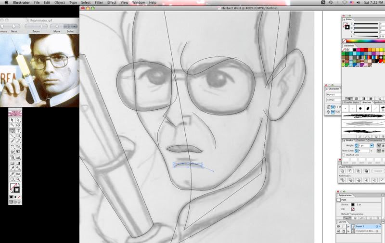Click first Shape Modes button in Pathfinder

coord(342,171)
